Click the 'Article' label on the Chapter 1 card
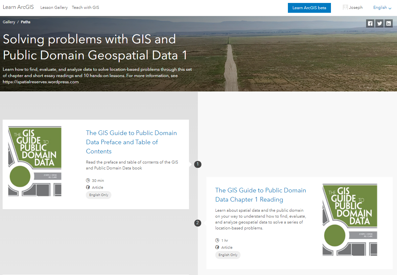The width and height of the screenshot is (397, 275). click(x=227, y=247)
